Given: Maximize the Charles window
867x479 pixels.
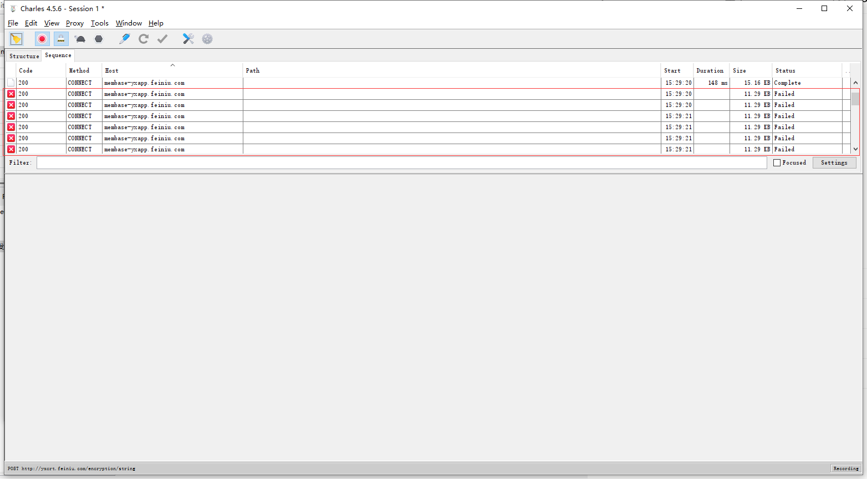Looking at the screenshot, I should pyautogui.click(x=824, y=8).
